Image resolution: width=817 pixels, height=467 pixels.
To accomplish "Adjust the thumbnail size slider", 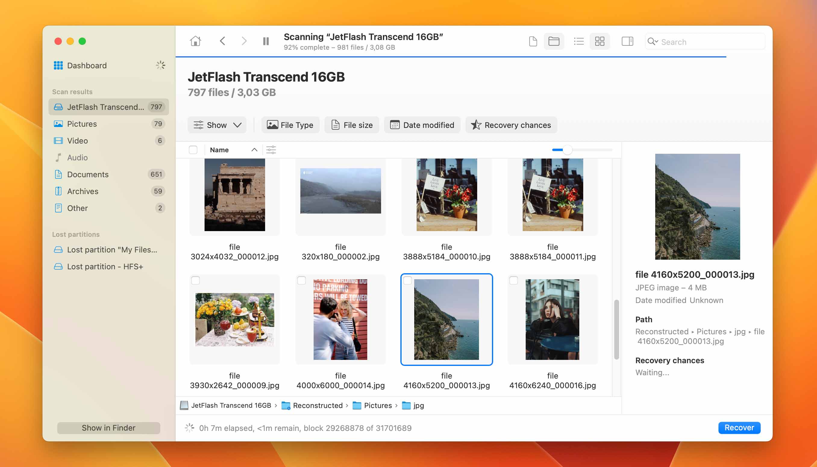I will [x=567, y=150].
